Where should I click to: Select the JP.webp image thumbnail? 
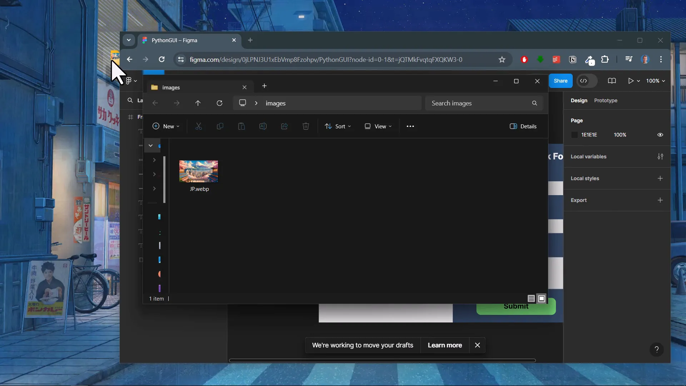199,171
